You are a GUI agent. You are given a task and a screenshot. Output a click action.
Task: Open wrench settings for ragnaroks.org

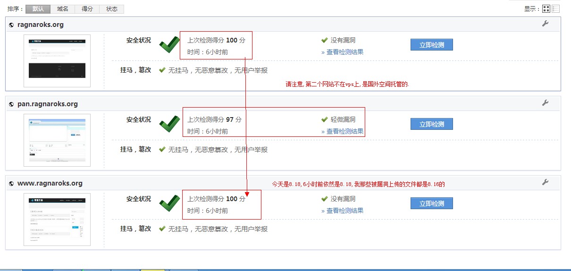(x=545, y=24)
